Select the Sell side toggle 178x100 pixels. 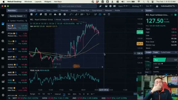[x=172, y=60]
